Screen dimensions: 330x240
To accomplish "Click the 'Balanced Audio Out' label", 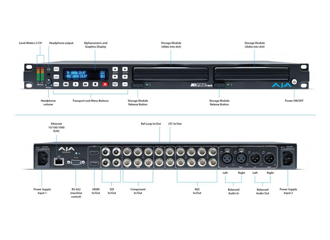I will click(262, 191).
